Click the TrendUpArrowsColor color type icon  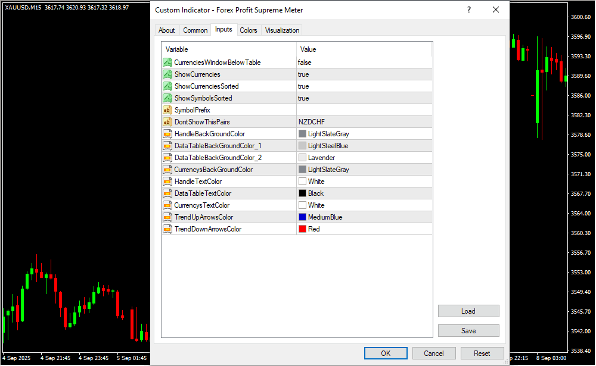(x=167, y=217)
